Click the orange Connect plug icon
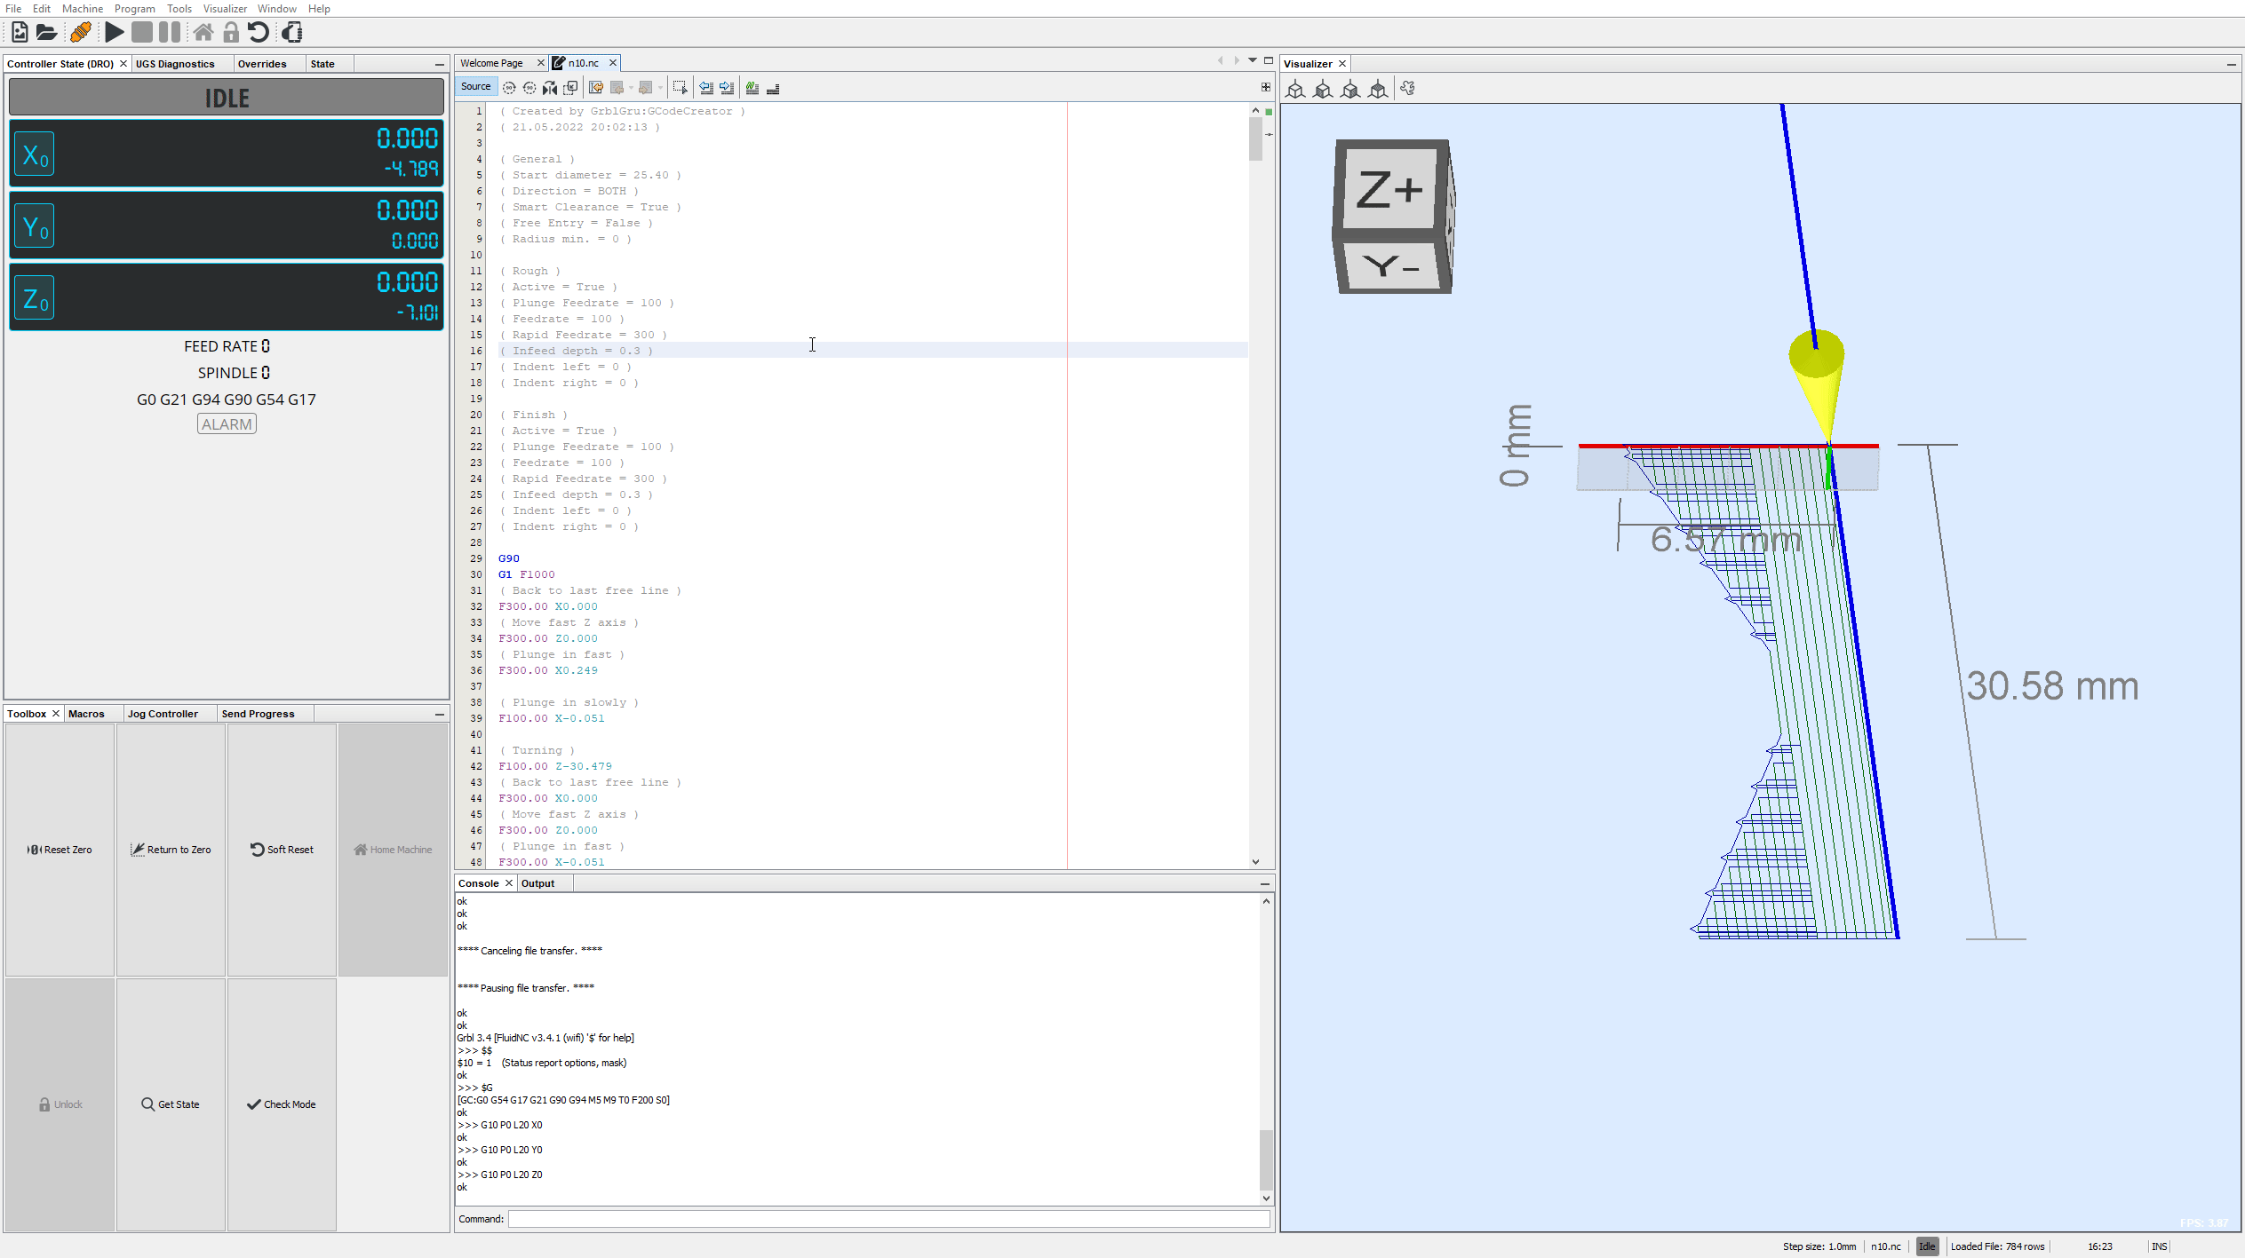The image size is (2245, 1258). (80, 33)
